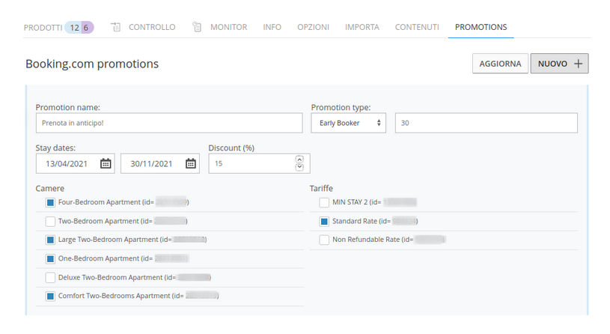Click the AGGIORNA button
Viewport: 610px width, 334px height.
(500, 64)
